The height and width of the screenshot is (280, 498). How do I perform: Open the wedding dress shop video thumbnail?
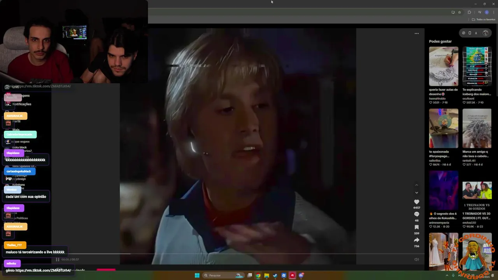pos(444,251)
